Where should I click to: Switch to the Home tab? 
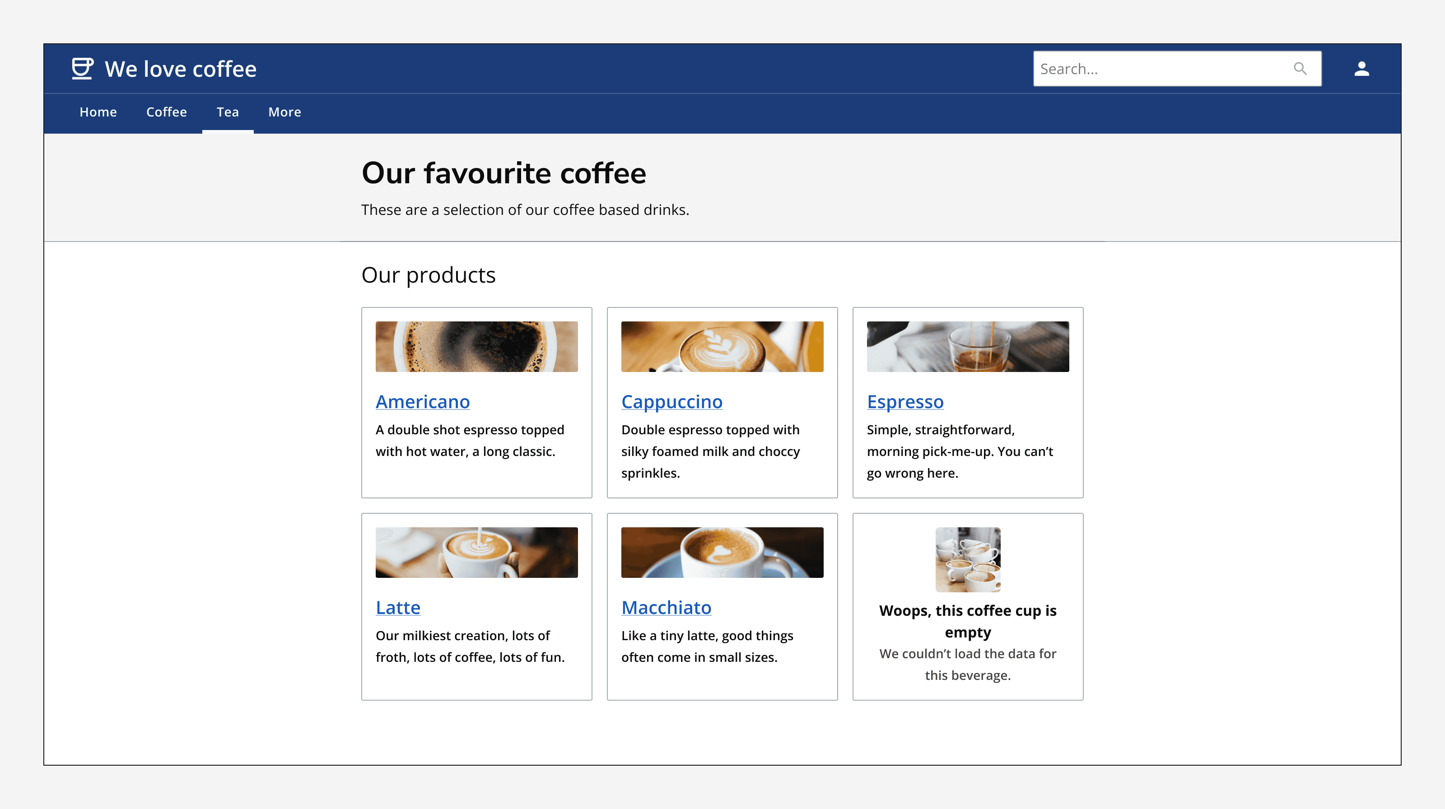pyautogui.click(x=98, y=112)
